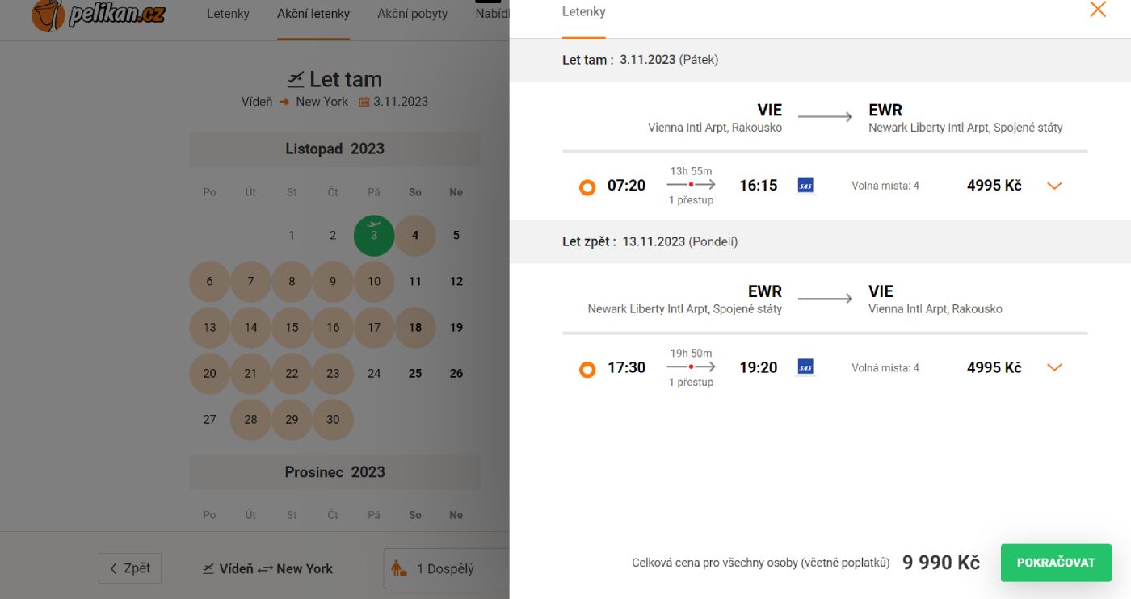Expand return flight details chevron
This screenshot has width=1131, height=599.
click(x=1054, y=367)
